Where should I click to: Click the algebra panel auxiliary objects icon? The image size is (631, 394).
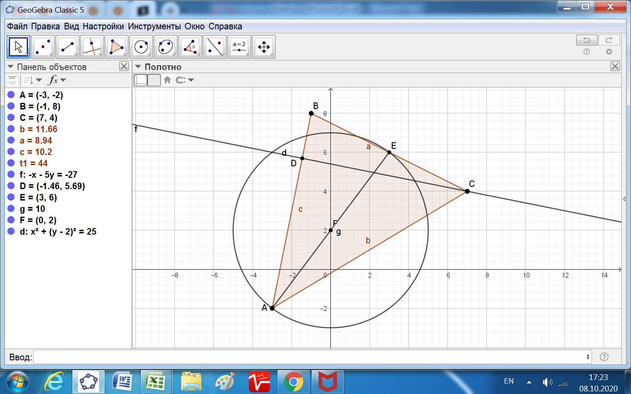[13, 80]
